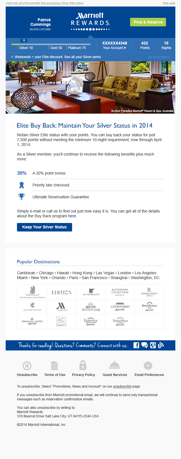Image resolution: width=181 pixels, height=459 pixels.
Task: Click the Privacy Policy padlock icon
Action: 83,365
